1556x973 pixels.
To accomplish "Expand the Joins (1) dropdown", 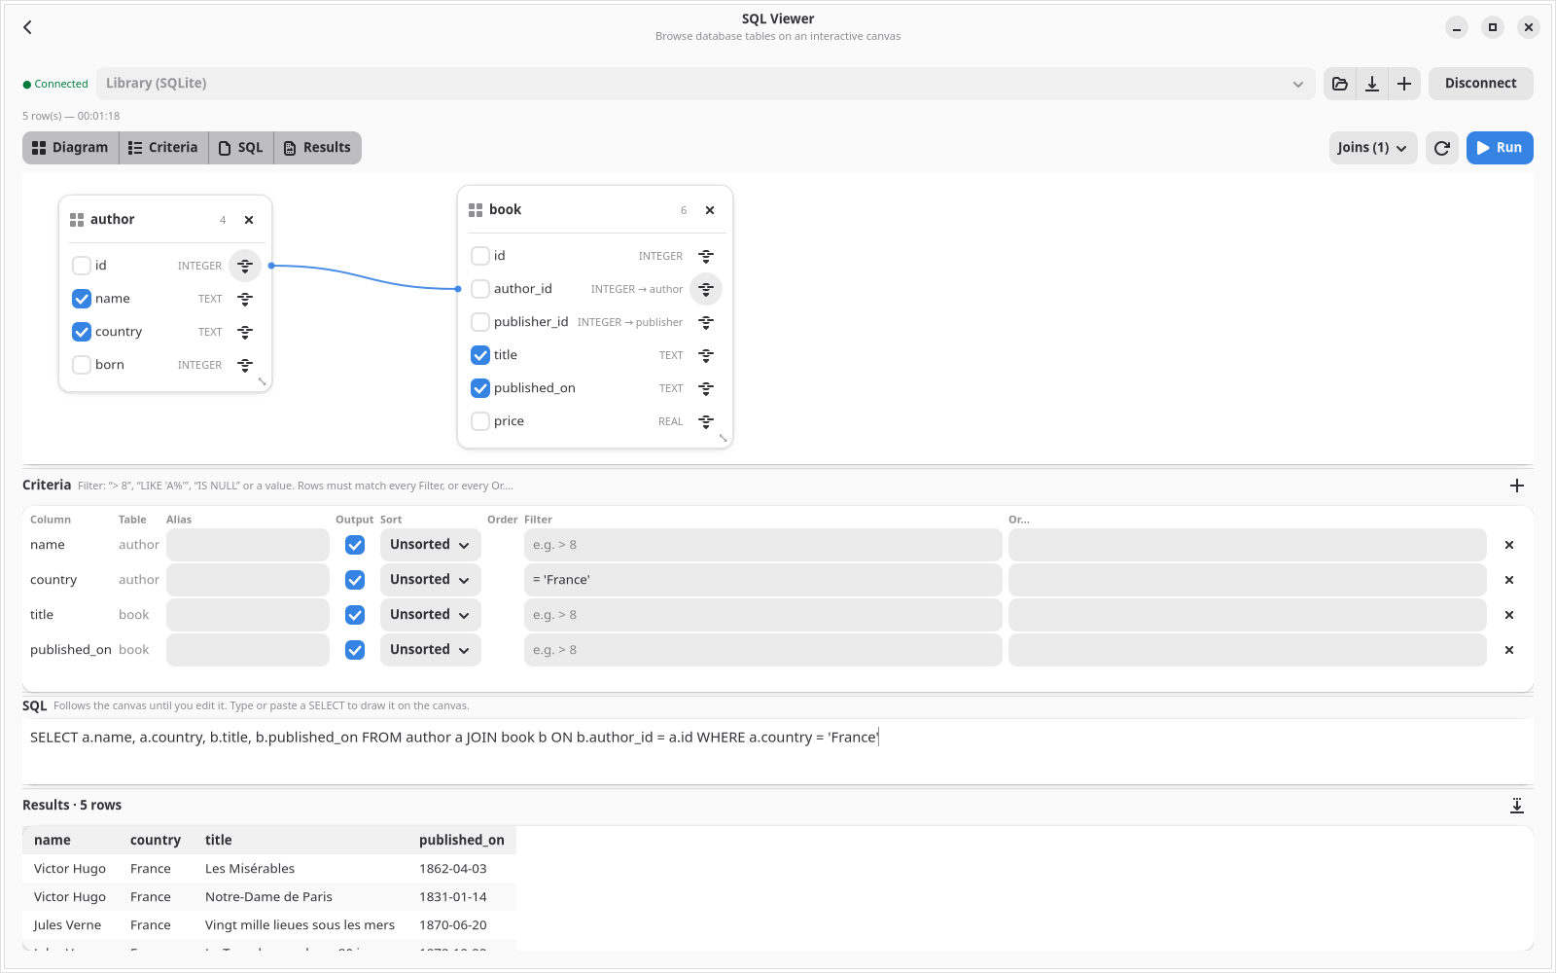I will [x=1372, y=148].
